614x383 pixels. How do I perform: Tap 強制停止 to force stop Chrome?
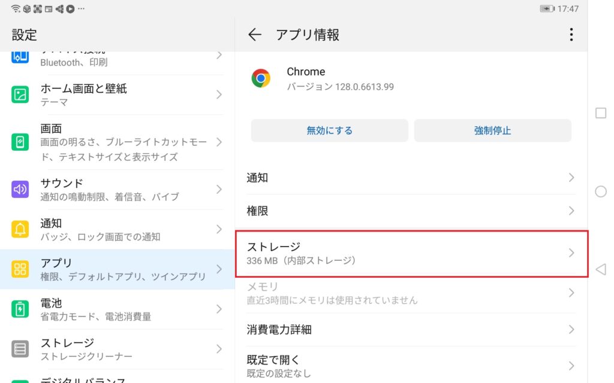point(493,130)
